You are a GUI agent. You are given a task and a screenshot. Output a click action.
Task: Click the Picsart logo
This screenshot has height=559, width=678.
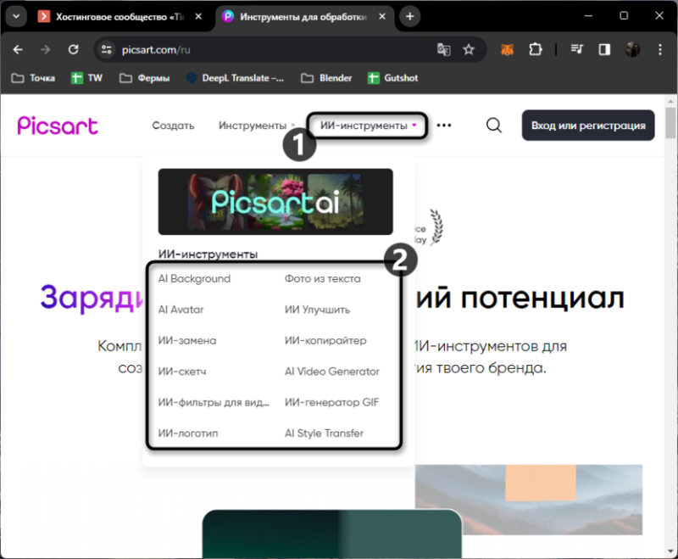(58, 126)
